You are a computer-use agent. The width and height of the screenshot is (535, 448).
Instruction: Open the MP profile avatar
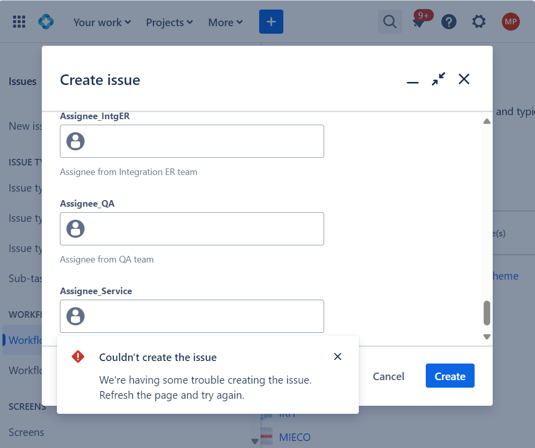[510, 22]
